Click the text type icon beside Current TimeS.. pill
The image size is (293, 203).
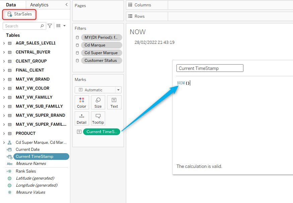(x=79, y=132)
